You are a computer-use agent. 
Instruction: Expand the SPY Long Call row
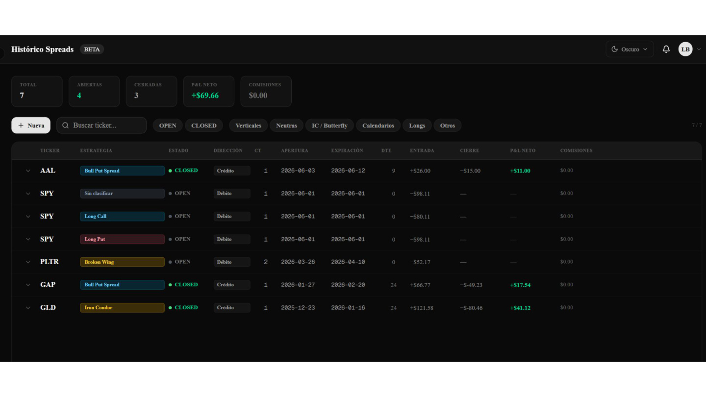click(x=28, y=216)
